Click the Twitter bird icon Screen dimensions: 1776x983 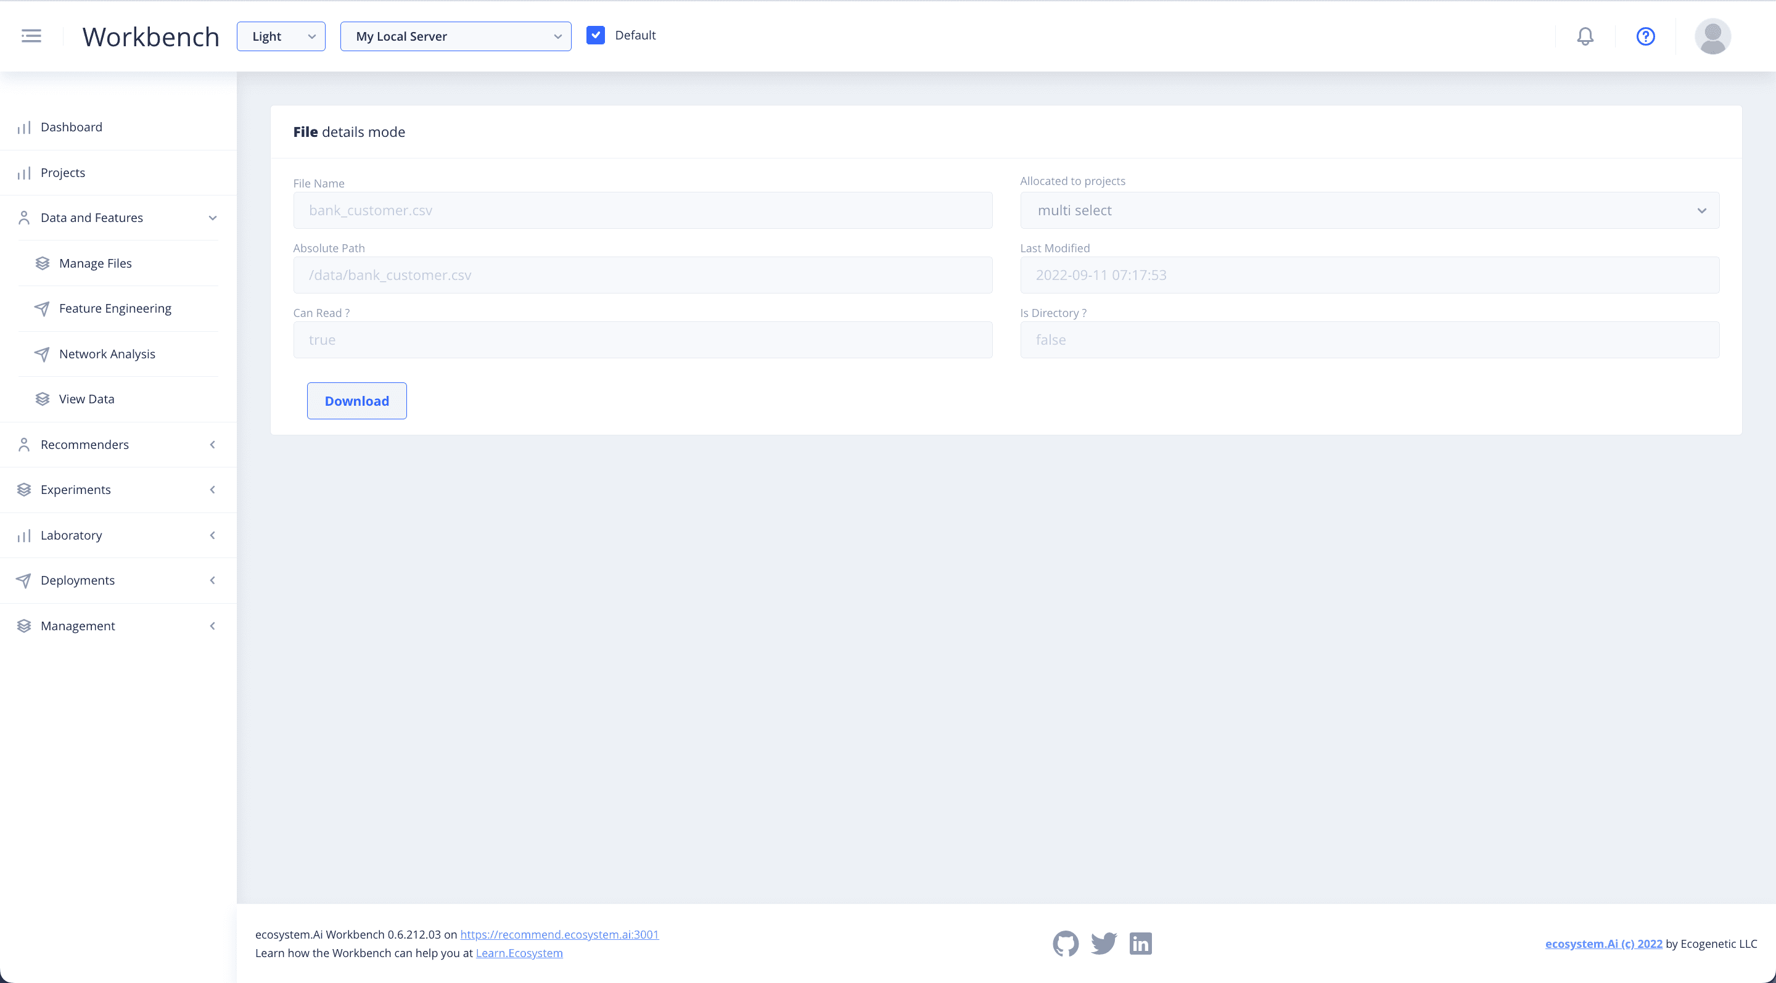1103,943
